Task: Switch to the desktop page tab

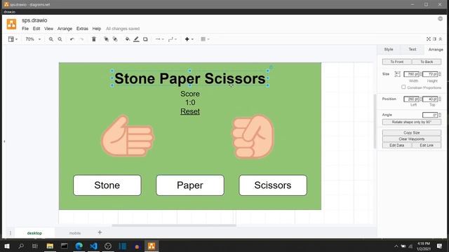Action: tap(34, 233)
